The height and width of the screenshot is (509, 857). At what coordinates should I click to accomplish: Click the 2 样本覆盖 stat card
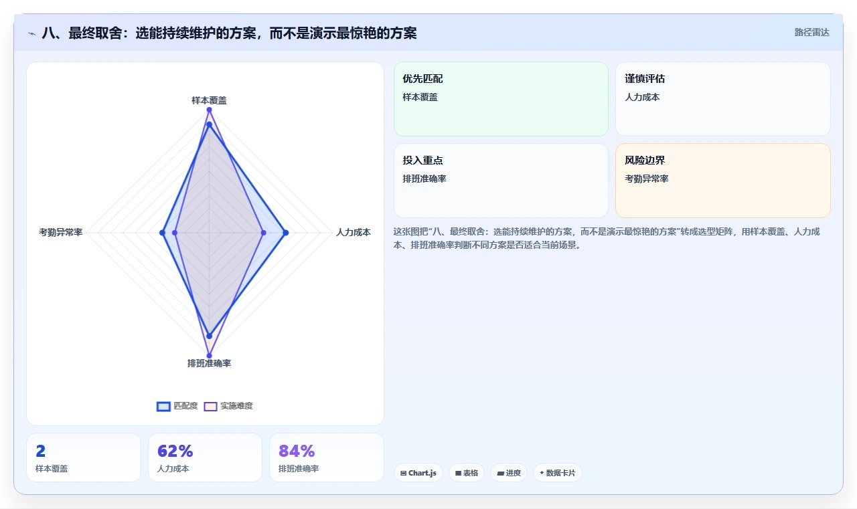[x=84, y=457]
